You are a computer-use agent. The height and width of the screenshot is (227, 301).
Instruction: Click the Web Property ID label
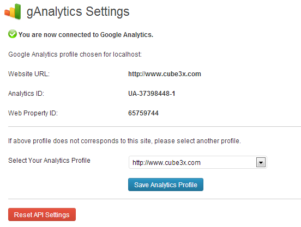(x=33, y=113)
